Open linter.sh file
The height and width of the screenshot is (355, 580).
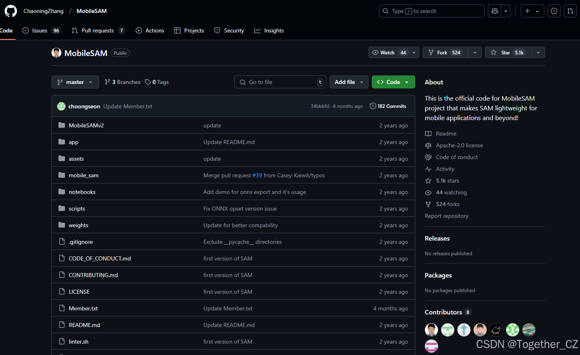pyautogui.click(x=79, y=342)
